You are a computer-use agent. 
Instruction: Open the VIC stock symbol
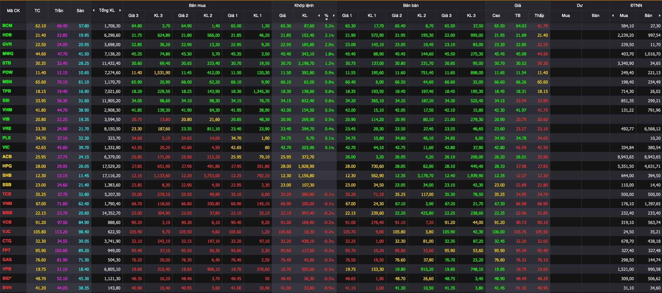[x=6, y=147]
